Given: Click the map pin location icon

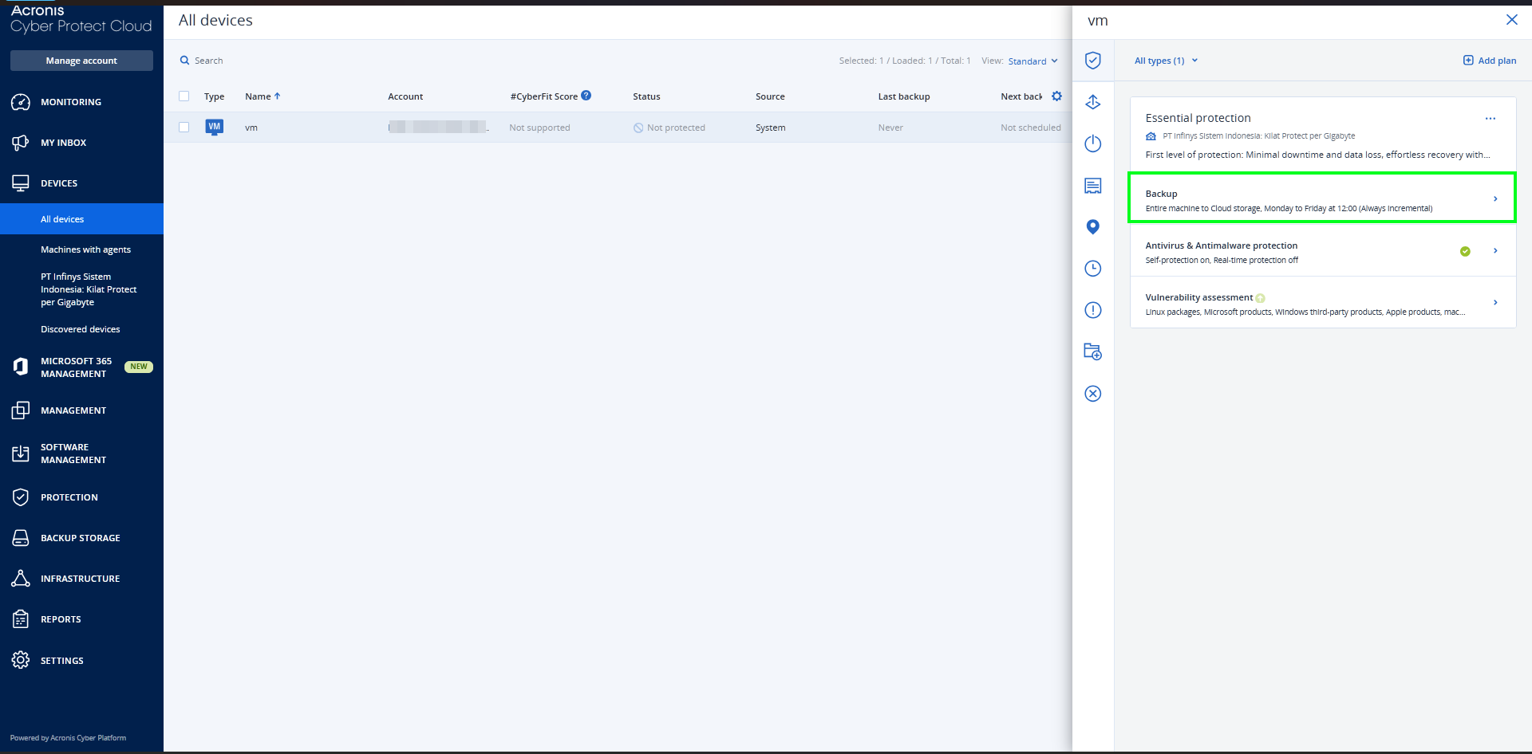Looking at the screenshot, I should (x=1092, y=227).
